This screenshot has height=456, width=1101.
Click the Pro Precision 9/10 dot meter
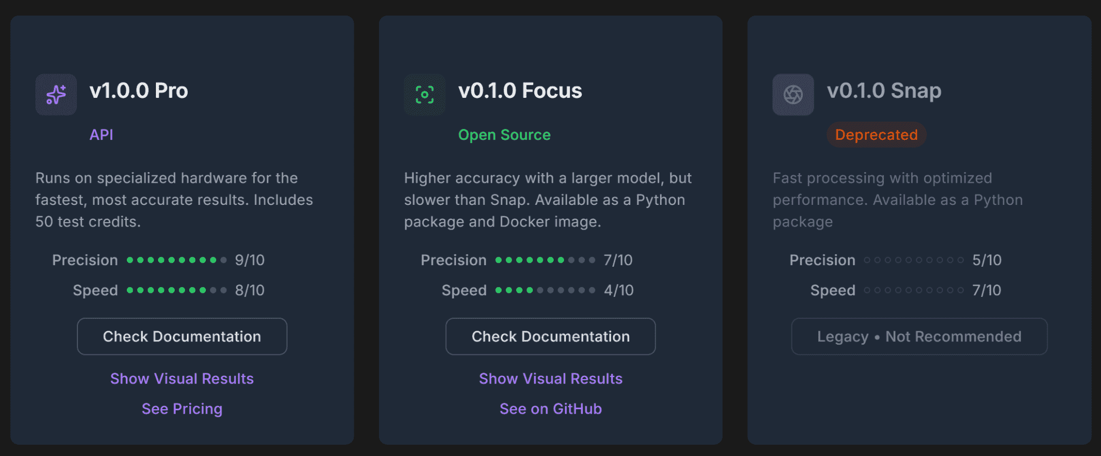pos(177,260)
